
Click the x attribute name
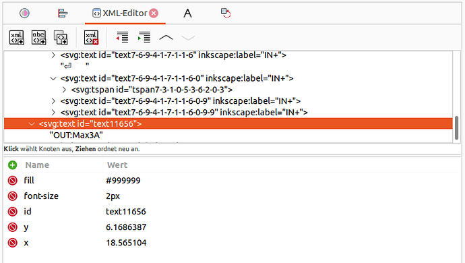click(26, 243)
